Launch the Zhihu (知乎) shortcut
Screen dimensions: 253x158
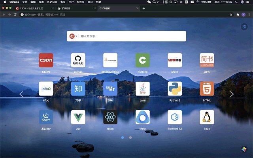pyautogui.click(x=78, y=89)
